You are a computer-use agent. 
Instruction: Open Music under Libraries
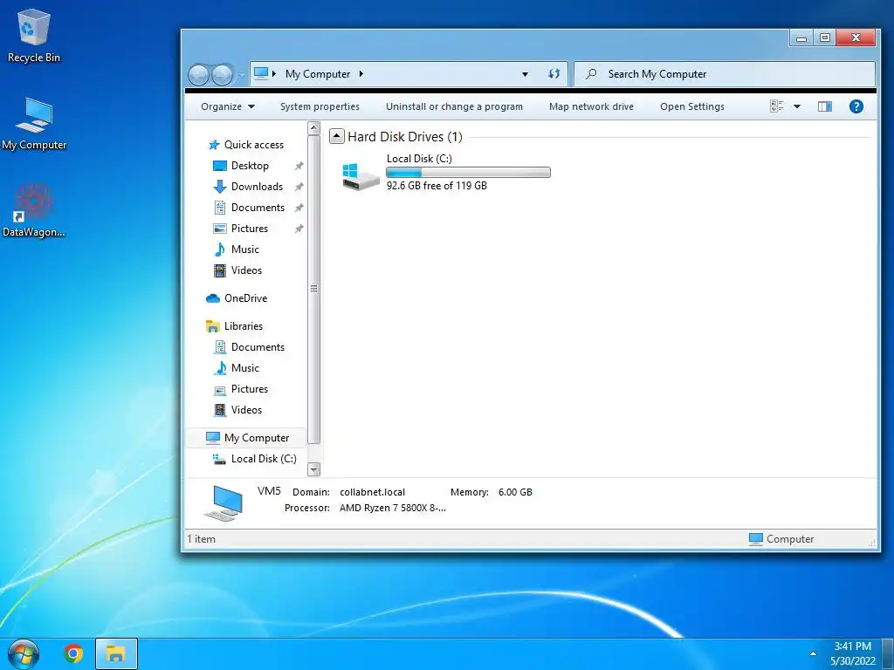244,368
